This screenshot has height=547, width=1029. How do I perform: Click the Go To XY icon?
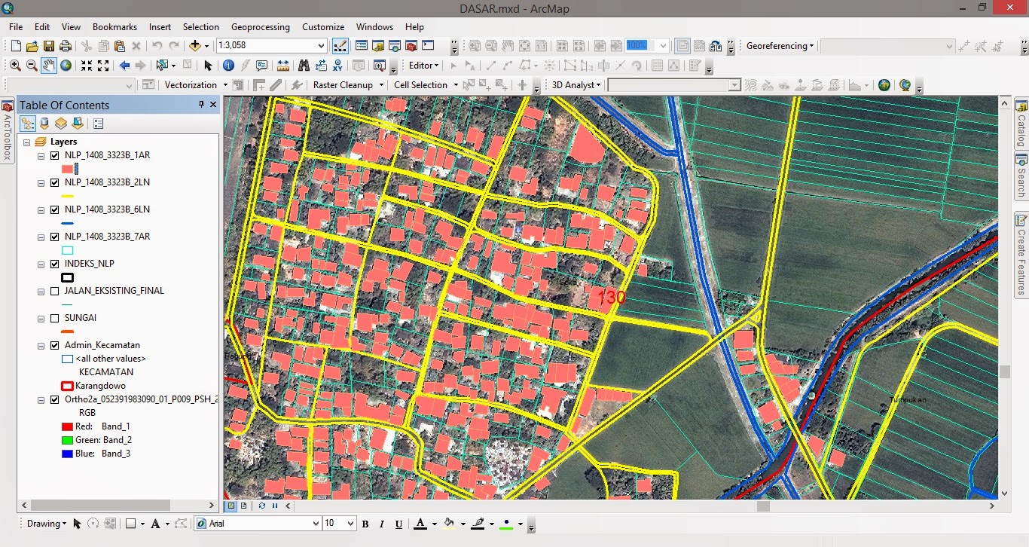(x=337, y=66)
